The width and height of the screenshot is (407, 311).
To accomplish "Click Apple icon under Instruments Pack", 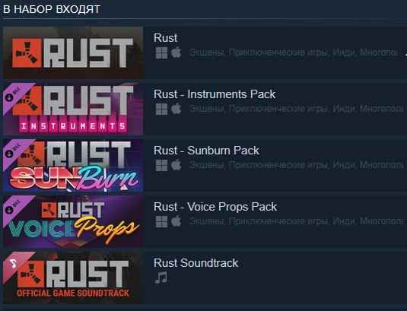I will click(x=176, y=109).
